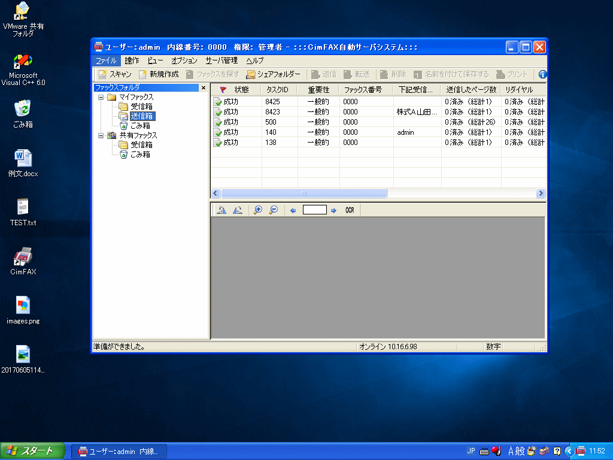Open the スタート start menu

point(32,451)
